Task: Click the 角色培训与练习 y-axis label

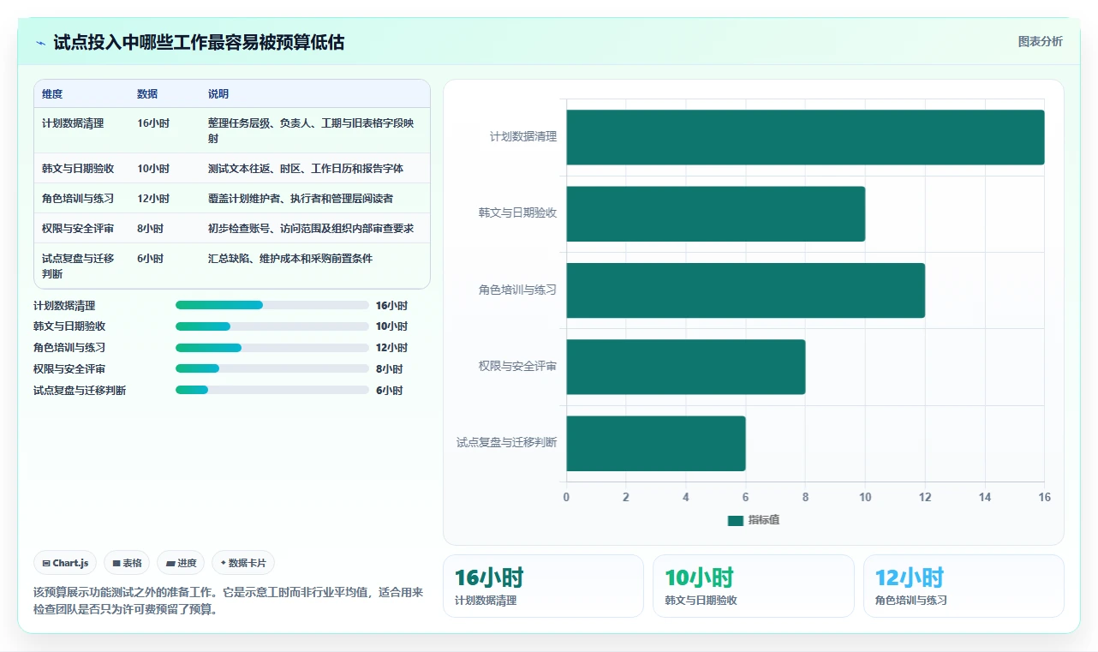Action: 517,290
